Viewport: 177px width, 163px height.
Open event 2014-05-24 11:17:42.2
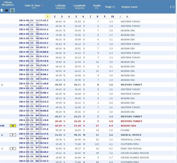34,20
